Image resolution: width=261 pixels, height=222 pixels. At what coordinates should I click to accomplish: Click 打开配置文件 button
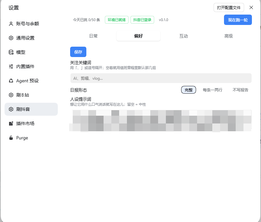click(229, 7)
